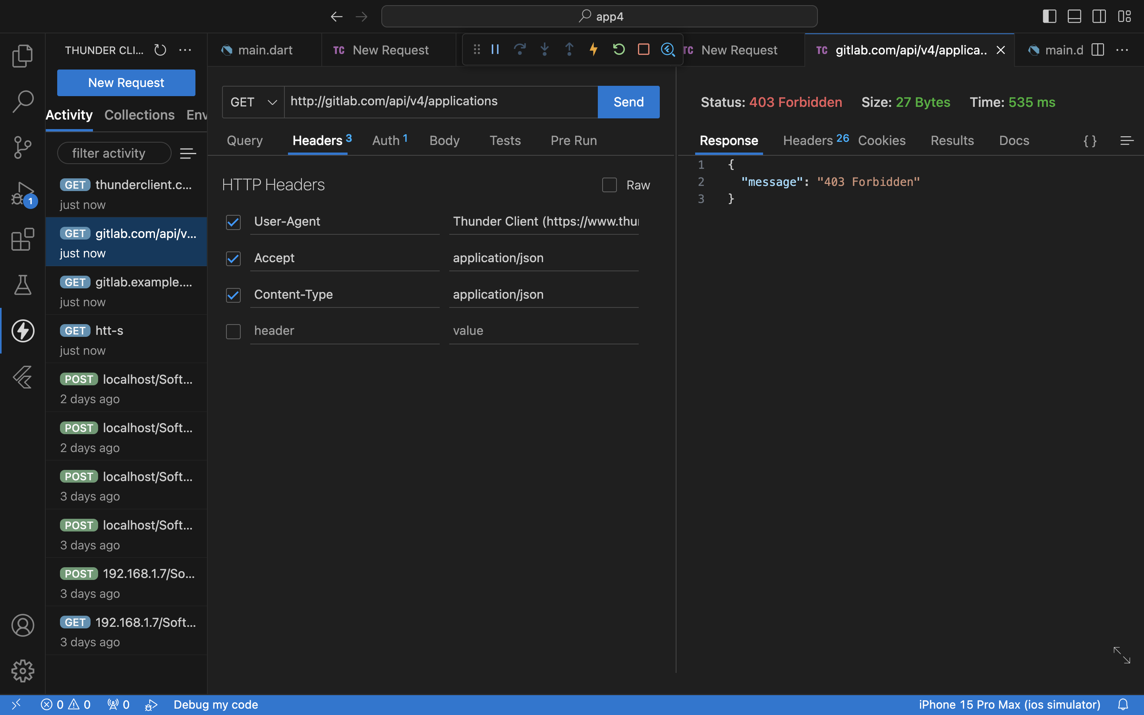Switch to the Query tab

(244, 141)
